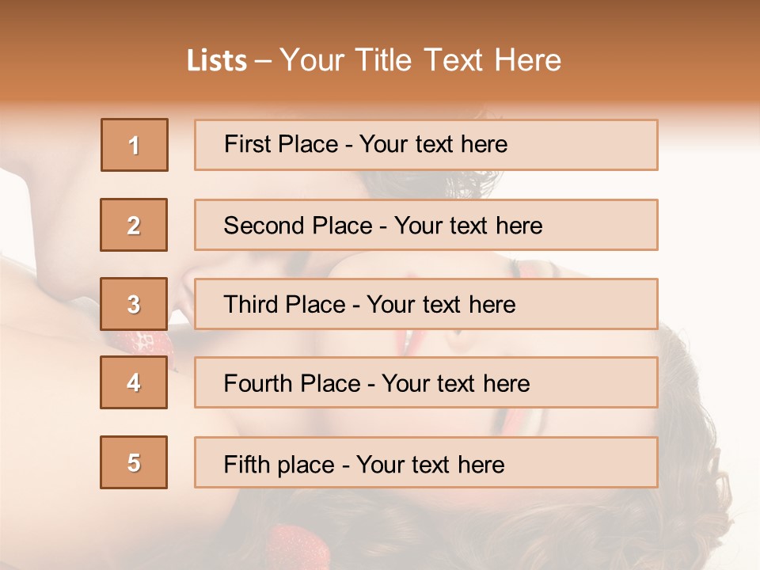Select the Second Place text bar
The height and width of the screenshot is (570, 760).
(x=426, y=225)
